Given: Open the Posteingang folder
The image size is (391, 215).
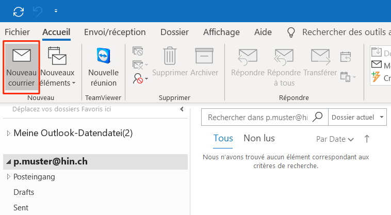Looking at the screenshot, I should point(34,177).
